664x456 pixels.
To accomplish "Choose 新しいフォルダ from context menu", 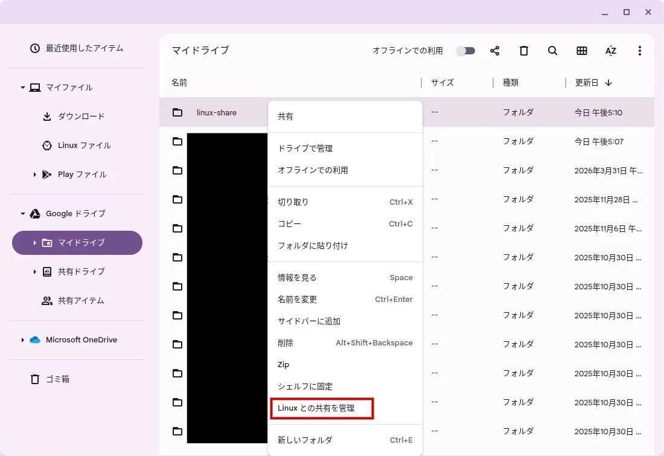I will [345, 440].
